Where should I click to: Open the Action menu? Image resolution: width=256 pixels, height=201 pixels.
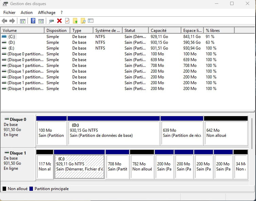(x=26, y=13)
